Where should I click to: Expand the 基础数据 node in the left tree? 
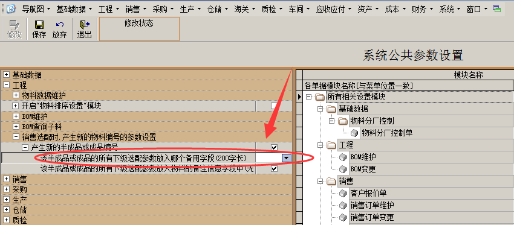pos(6,75)
